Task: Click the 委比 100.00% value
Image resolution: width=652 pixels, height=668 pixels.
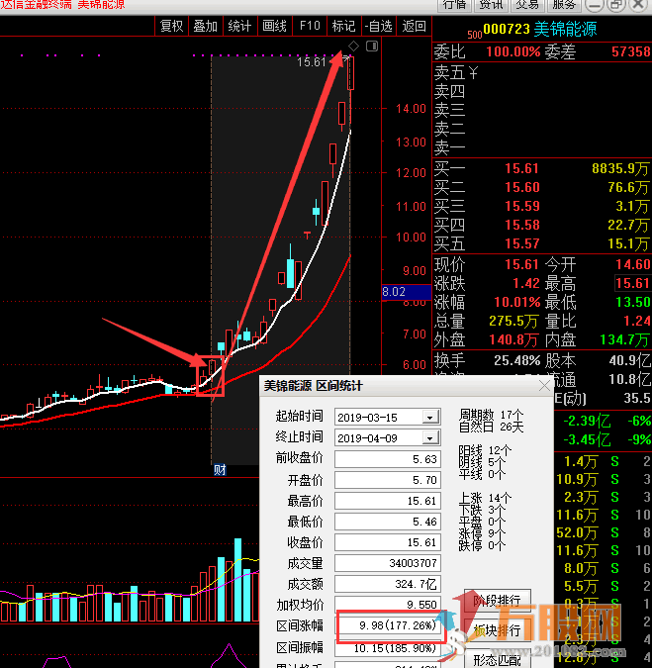Action: [x=513, y=52]
